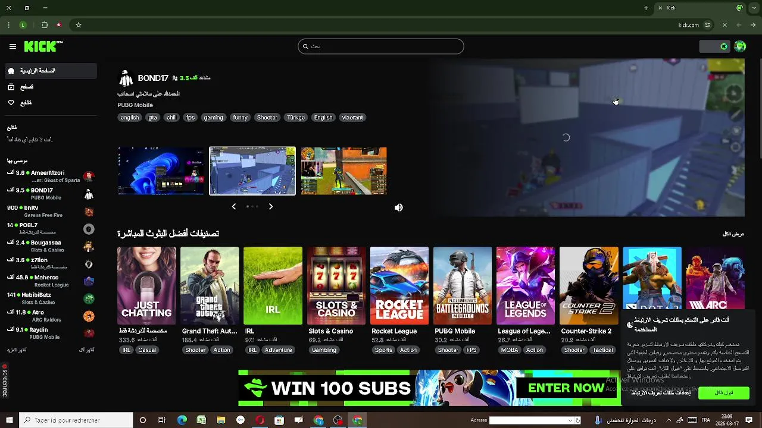Open the hamburger menu beside the Kick logo
This screenshot has height=428, width=762.
tap(13, 46)
